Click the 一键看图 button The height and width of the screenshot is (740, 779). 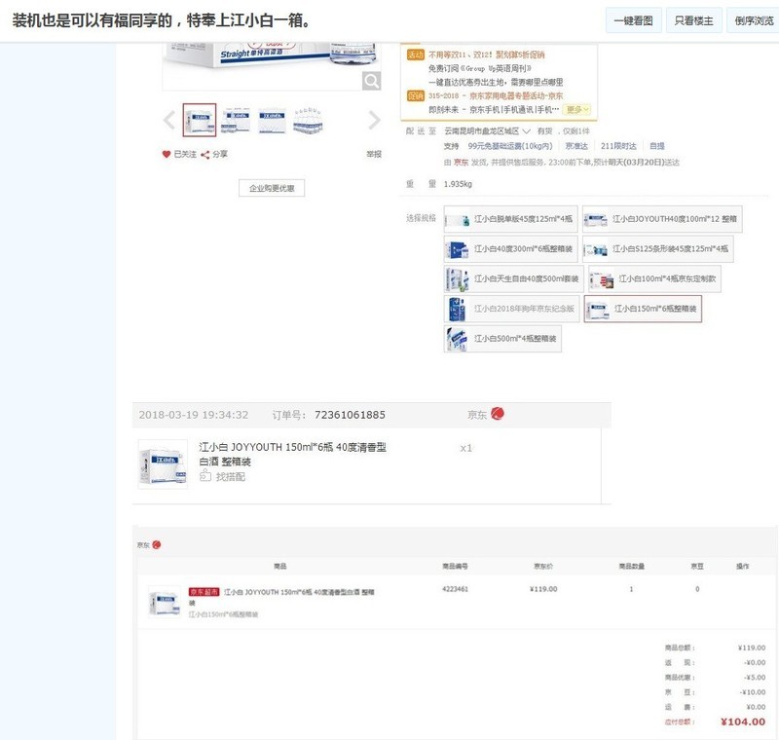tap(634, 20)
